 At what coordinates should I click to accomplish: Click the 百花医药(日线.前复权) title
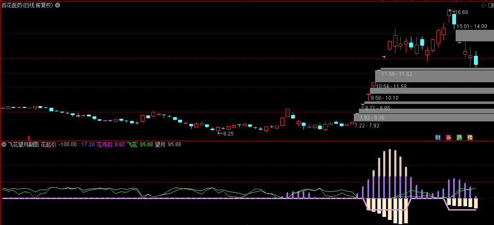27,5
